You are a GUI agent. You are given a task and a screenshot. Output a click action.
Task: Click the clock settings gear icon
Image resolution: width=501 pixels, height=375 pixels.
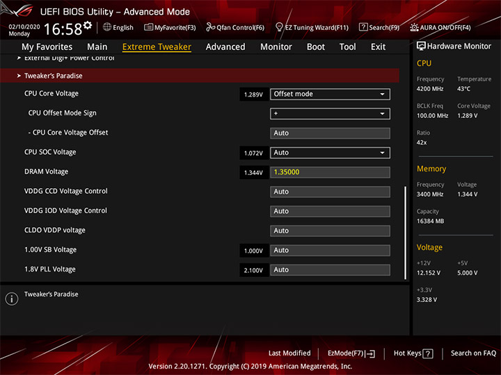88,25
